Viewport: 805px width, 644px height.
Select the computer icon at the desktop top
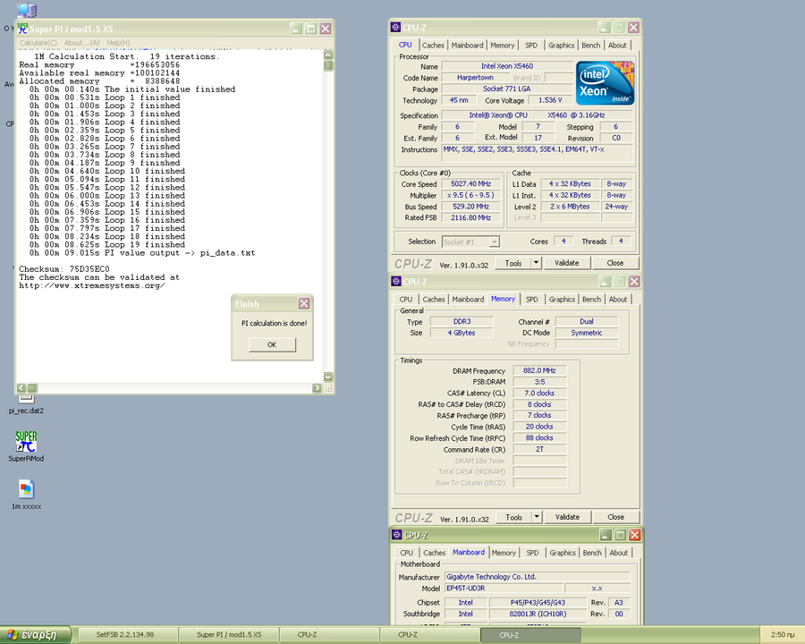click(x=26, y=9)
